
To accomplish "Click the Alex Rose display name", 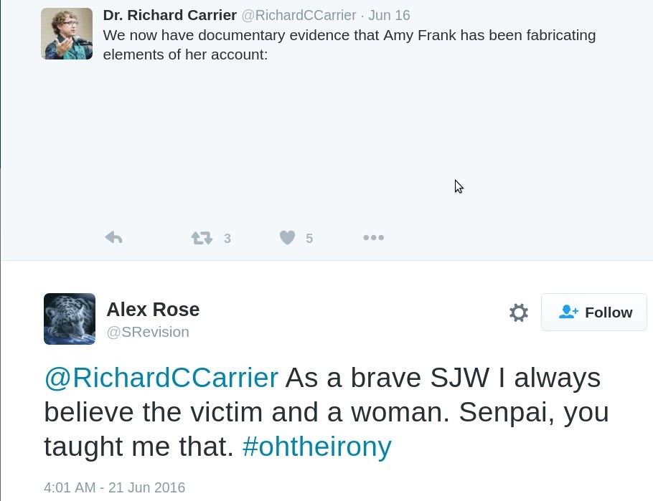I will [x=153, y=309].
